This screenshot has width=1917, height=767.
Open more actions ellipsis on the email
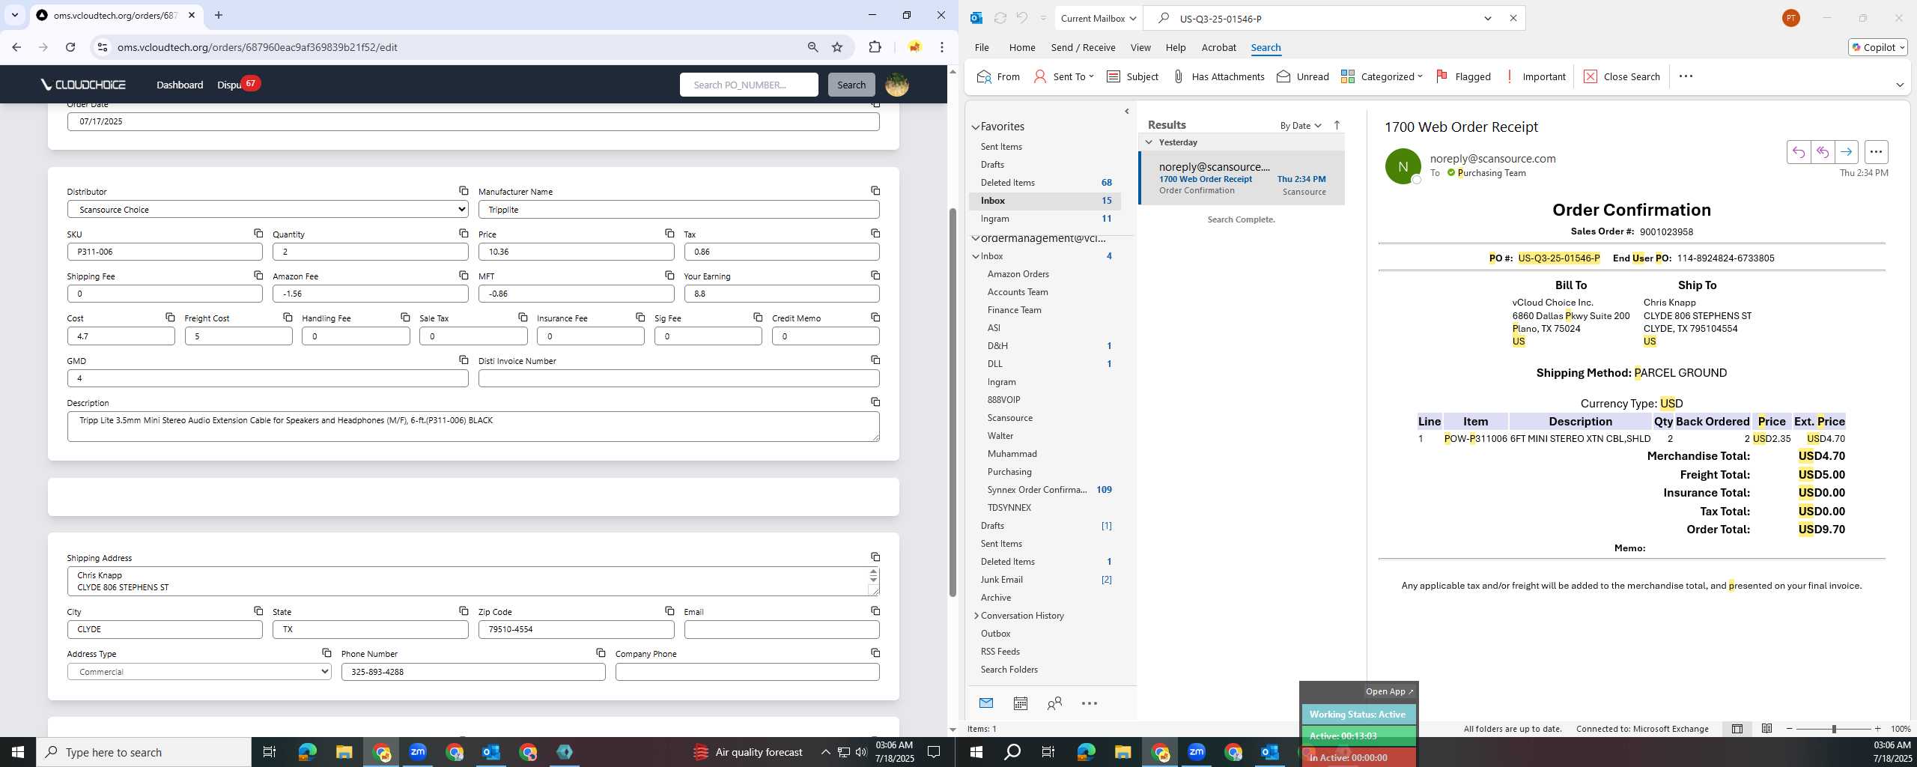[1876, 152]
